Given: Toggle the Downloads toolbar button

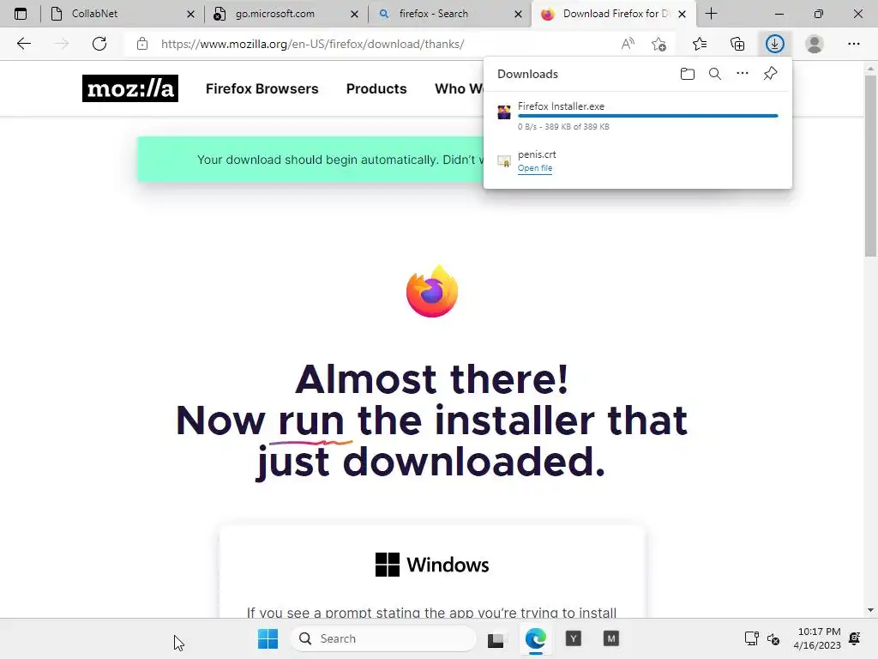Looking at the screenshot, I should click(775, 44).
